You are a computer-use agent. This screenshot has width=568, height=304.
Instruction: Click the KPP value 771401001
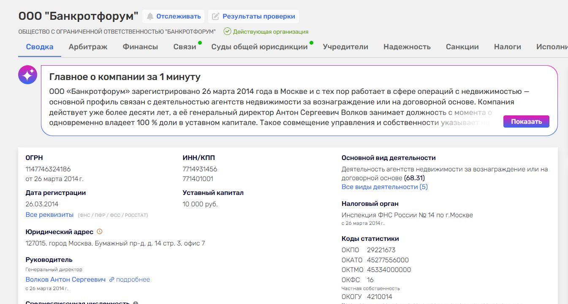point(198,179)
